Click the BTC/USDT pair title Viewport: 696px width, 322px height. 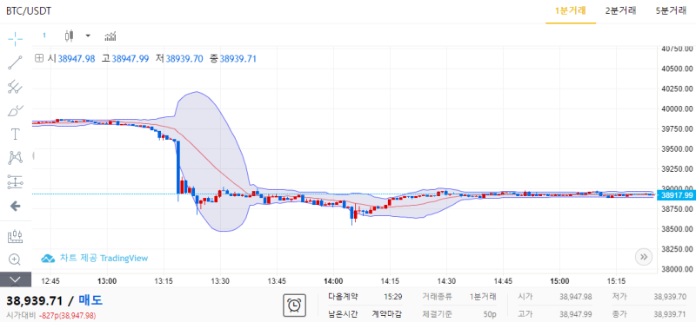tap(29, 11)
